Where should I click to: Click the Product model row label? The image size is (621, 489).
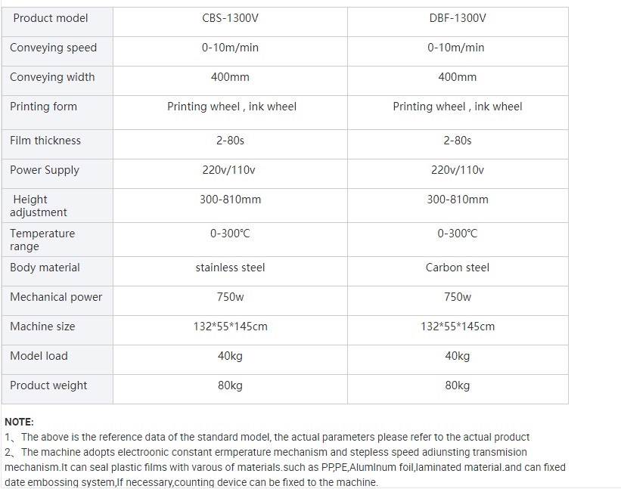tap(50, 18)
